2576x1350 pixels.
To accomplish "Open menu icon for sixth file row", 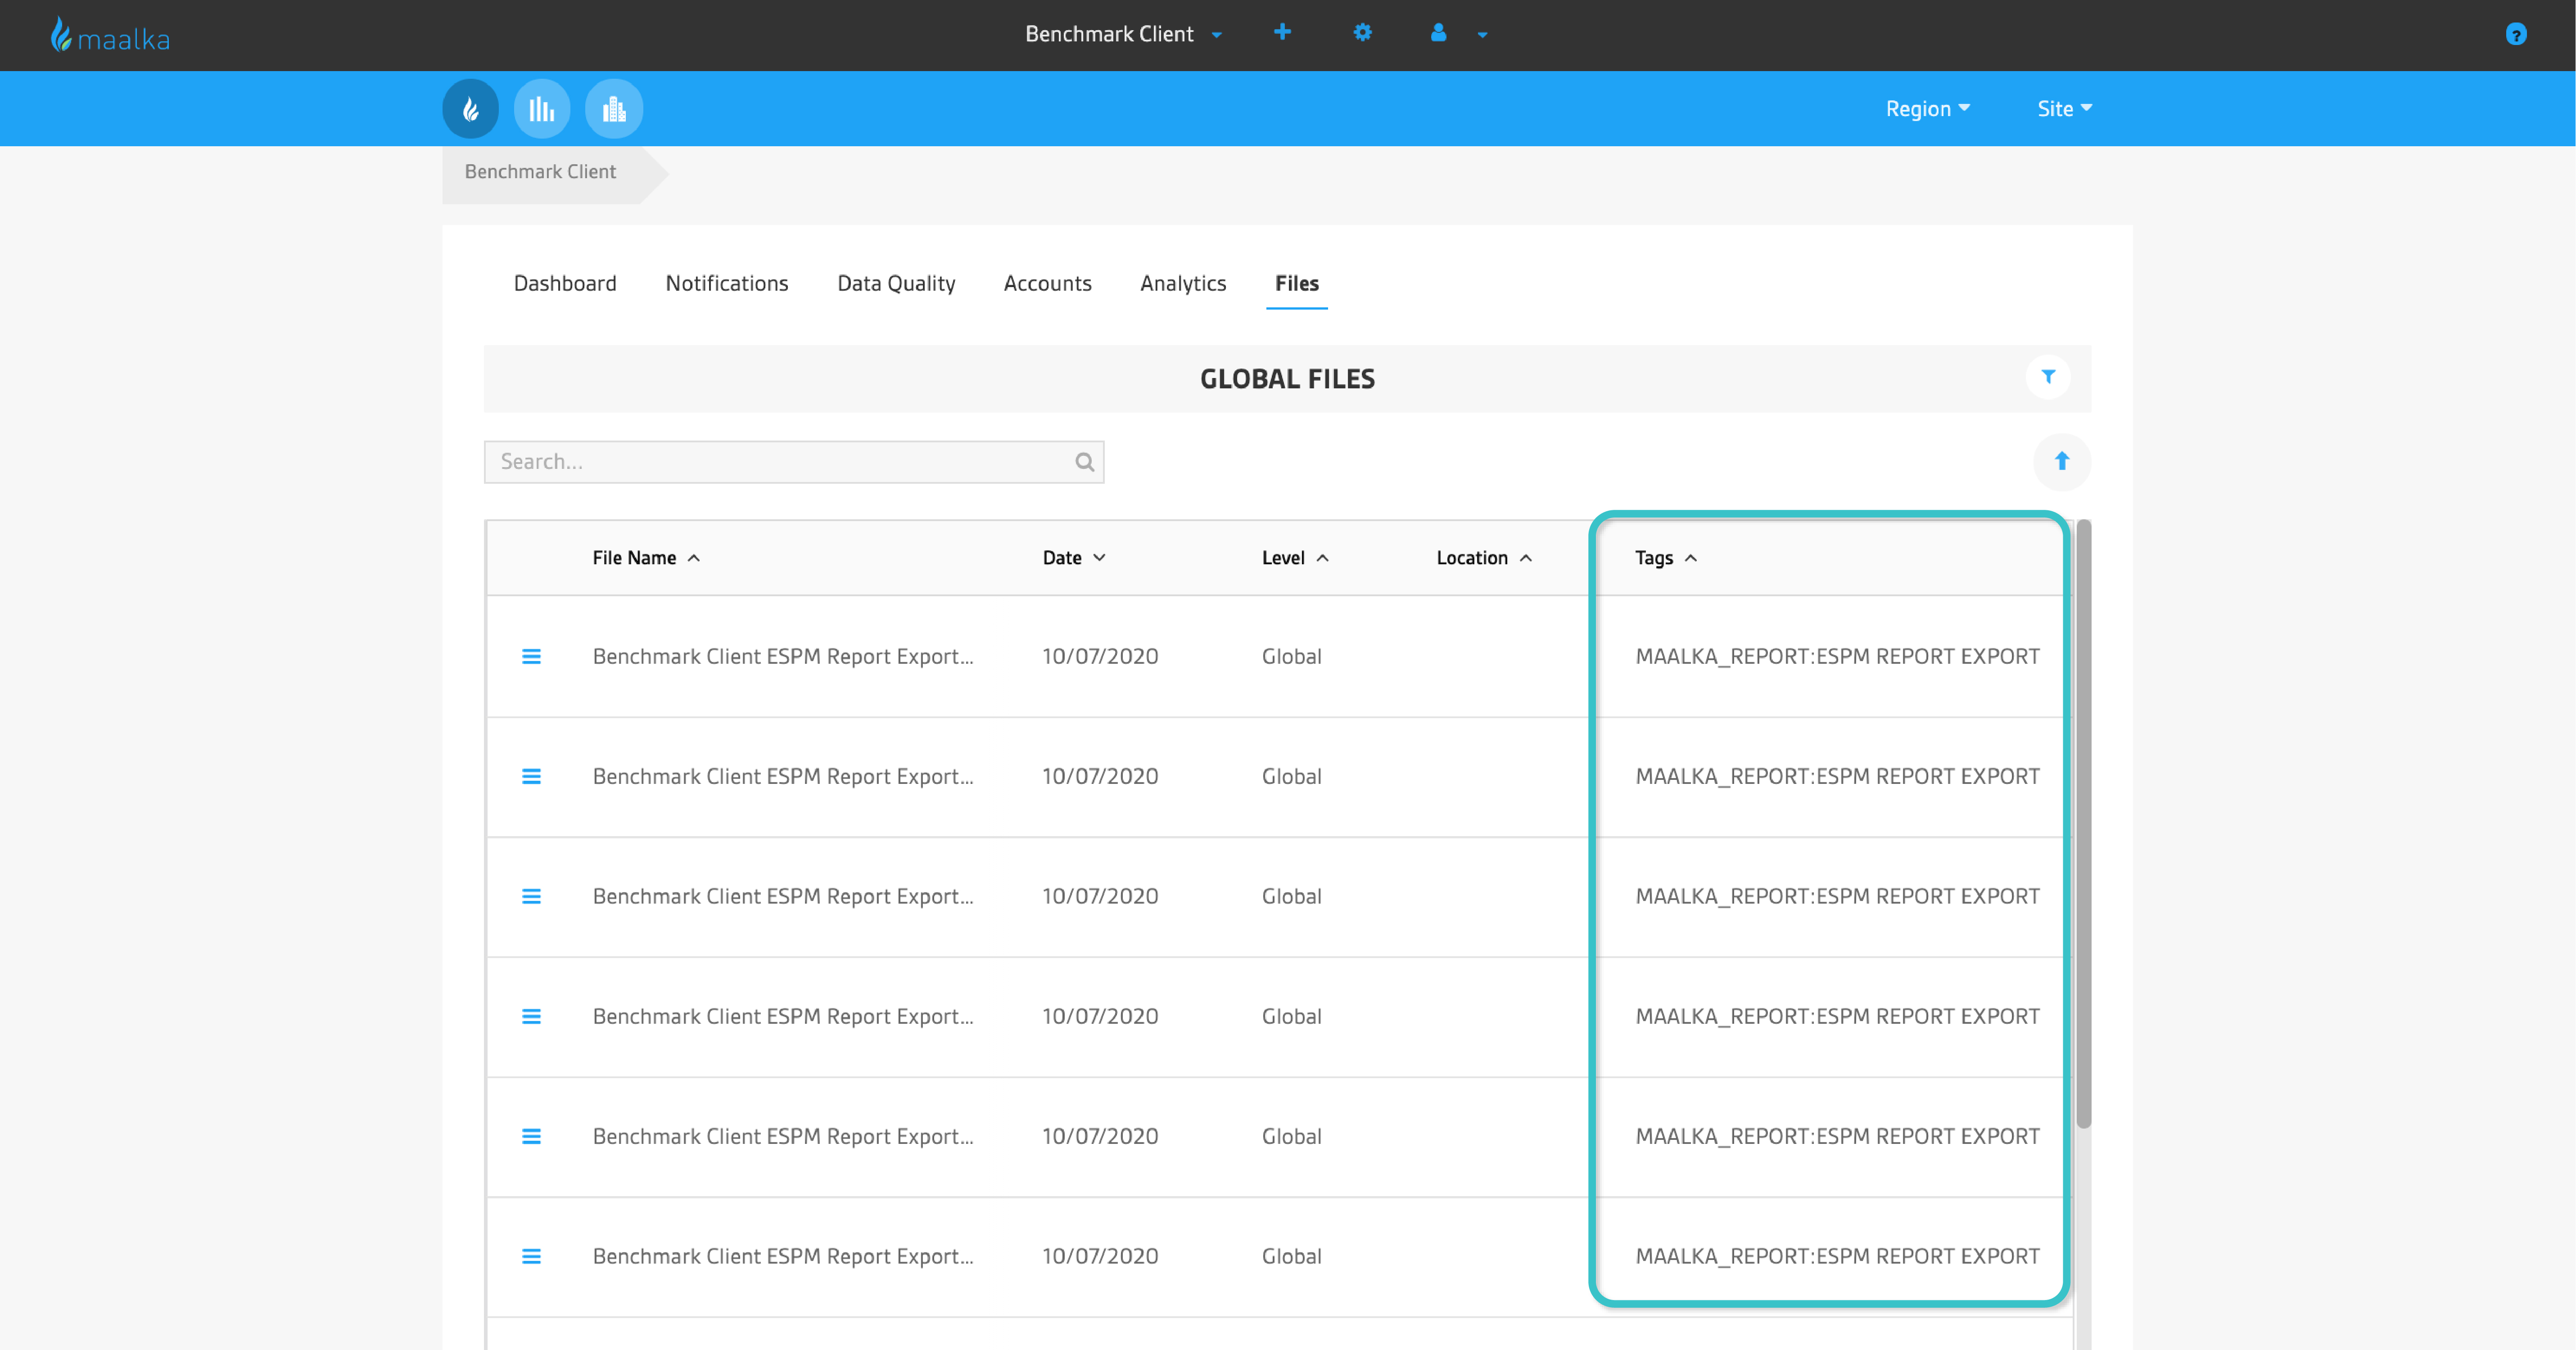I will point(531,1256).
